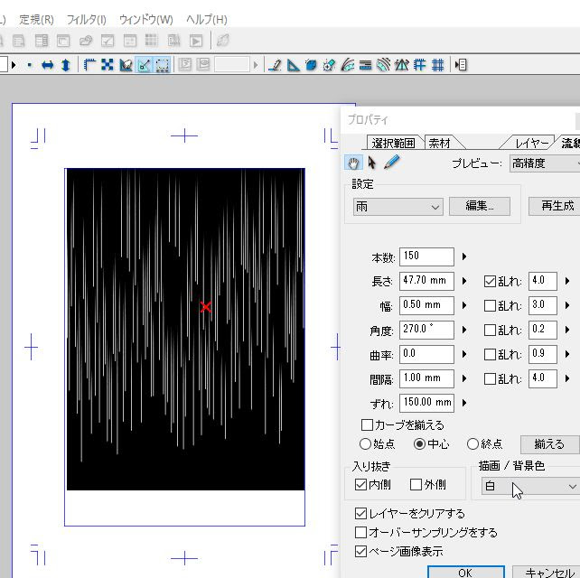This screenshot has width=580, height=578.
Task: Expand the arrow next to ずれ 150.00 mm
Action: [464, 403]
